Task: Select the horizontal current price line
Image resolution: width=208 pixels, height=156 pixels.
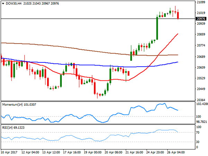Action: (98, 19)
